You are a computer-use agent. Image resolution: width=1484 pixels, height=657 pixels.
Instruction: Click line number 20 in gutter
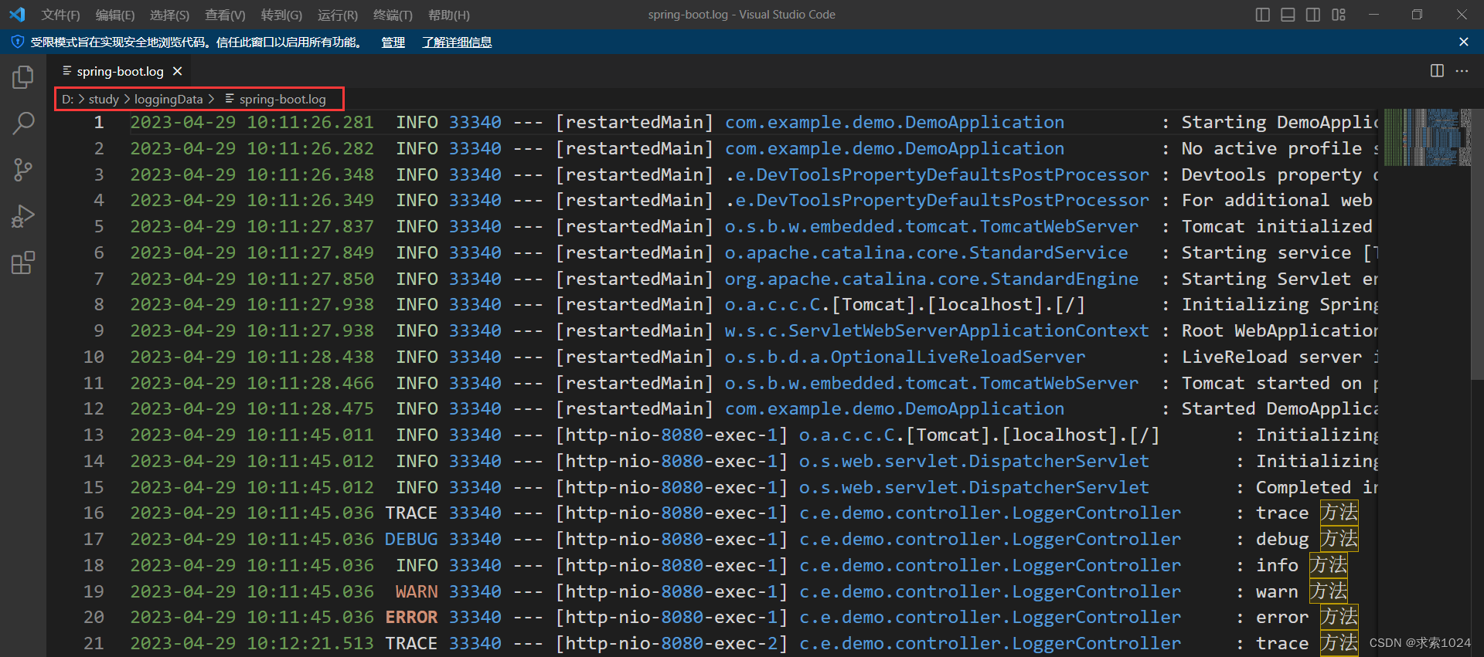pyautogui.click(x=94, y=617)
